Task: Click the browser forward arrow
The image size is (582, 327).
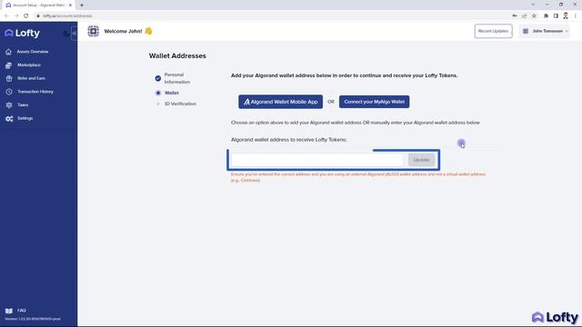Action: tap(16, 16)
